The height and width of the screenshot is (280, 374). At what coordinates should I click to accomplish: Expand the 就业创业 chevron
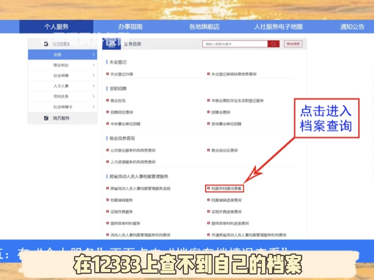tap(93, 65)
